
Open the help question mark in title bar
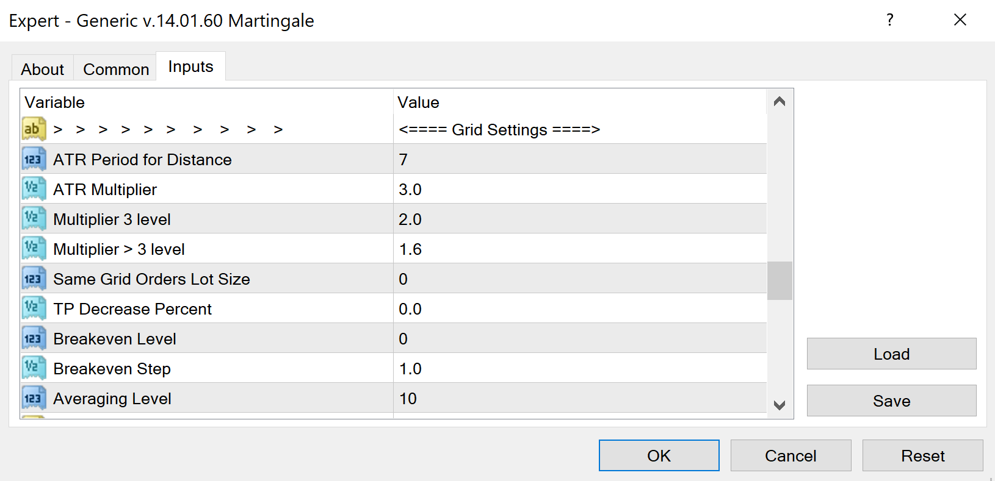pyautogui.click(x=890, y=20)
